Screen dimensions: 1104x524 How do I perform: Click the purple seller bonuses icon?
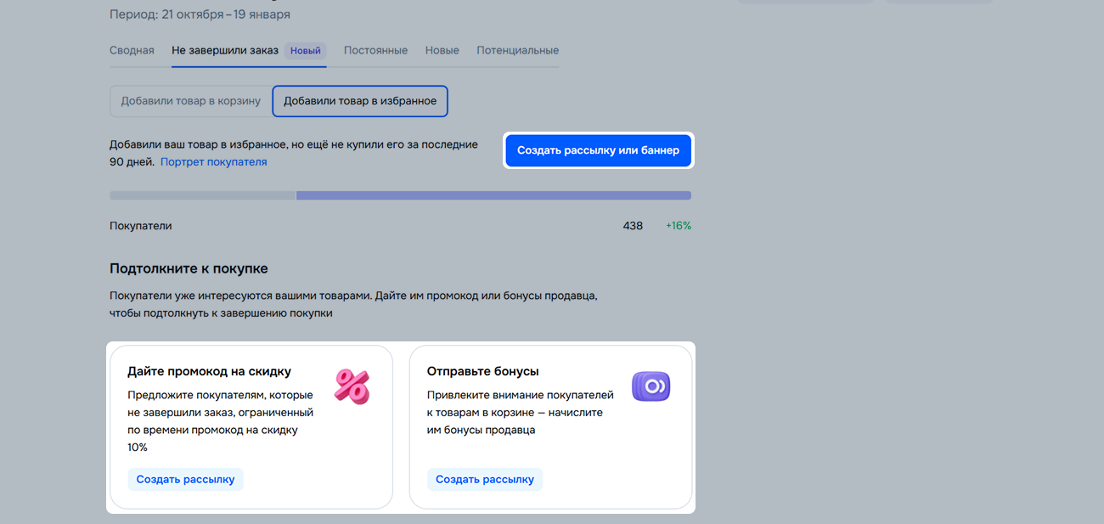point(651,386)
